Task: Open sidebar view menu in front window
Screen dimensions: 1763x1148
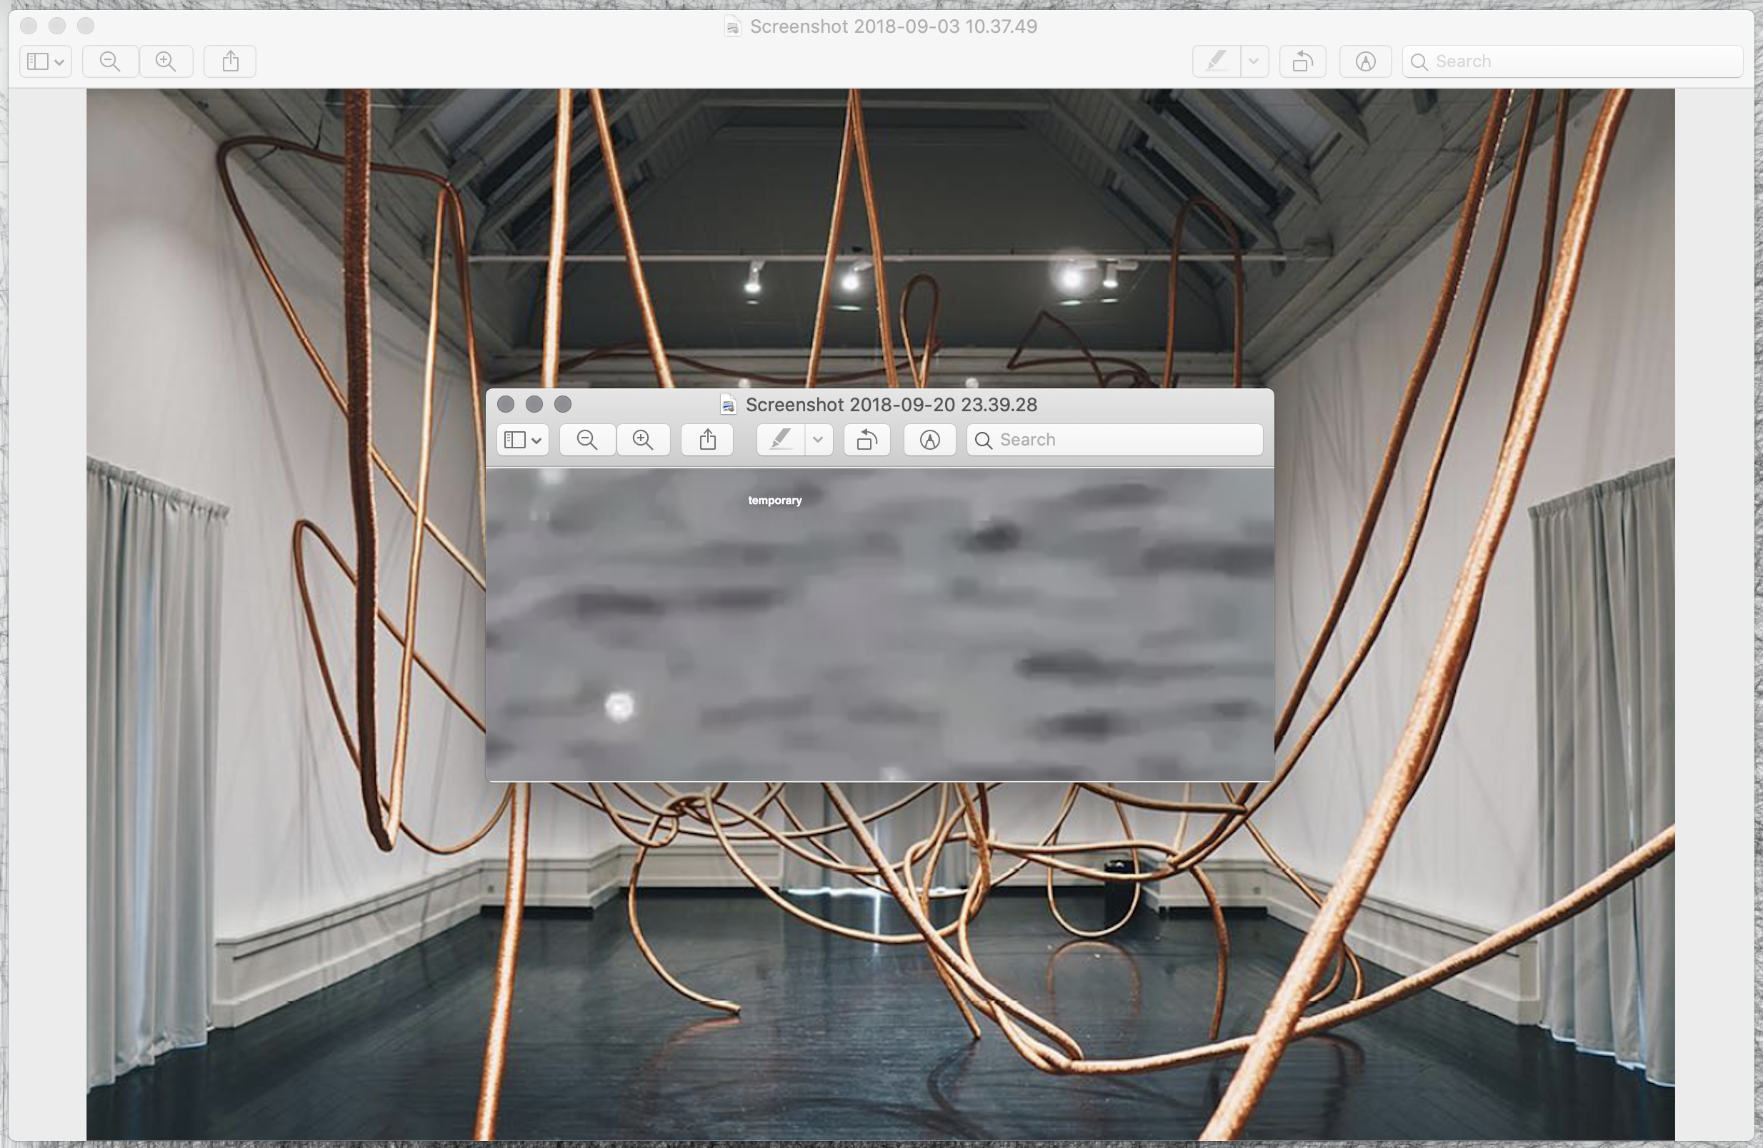Action: point(522,440)
